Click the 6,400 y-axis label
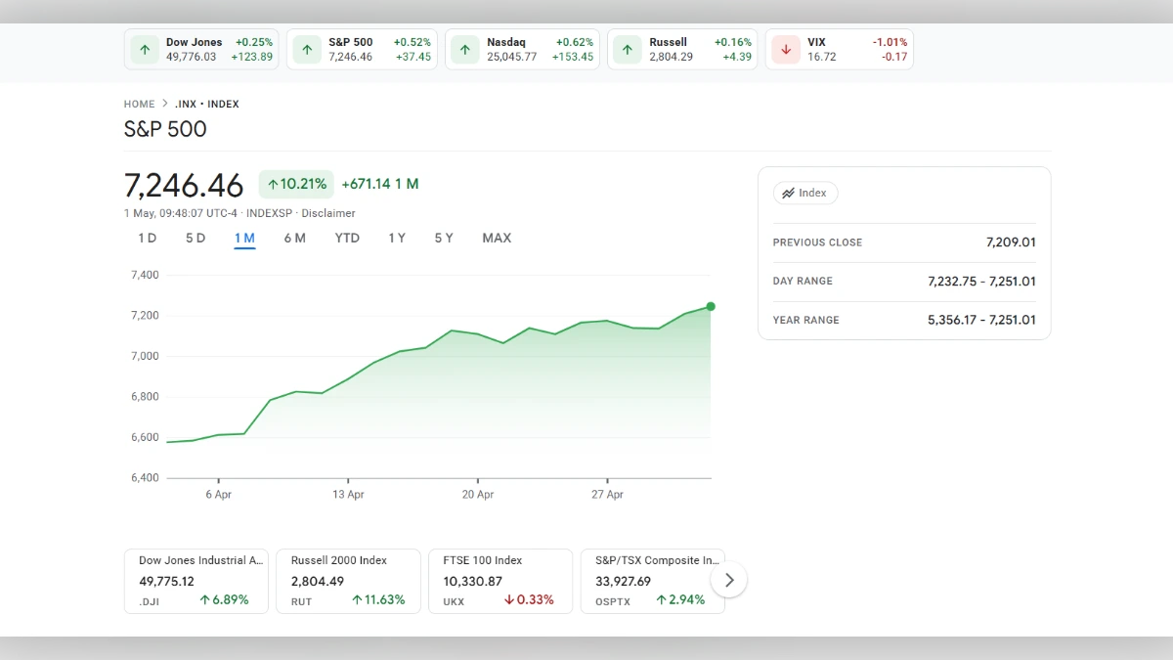 145,478
